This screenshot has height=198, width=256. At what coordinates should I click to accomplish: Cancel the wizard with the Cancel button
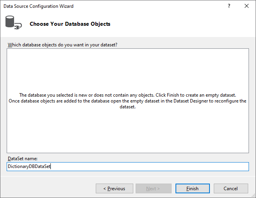(x=231, y=189)
